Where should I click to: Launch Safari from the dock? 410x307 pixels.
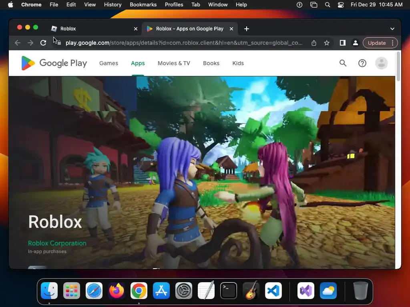point(94,291)
